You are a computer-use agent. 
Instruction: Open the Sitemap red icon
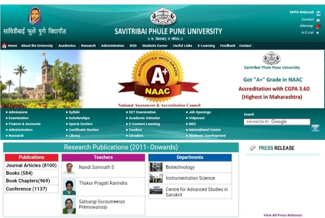[x=318, y=27]
